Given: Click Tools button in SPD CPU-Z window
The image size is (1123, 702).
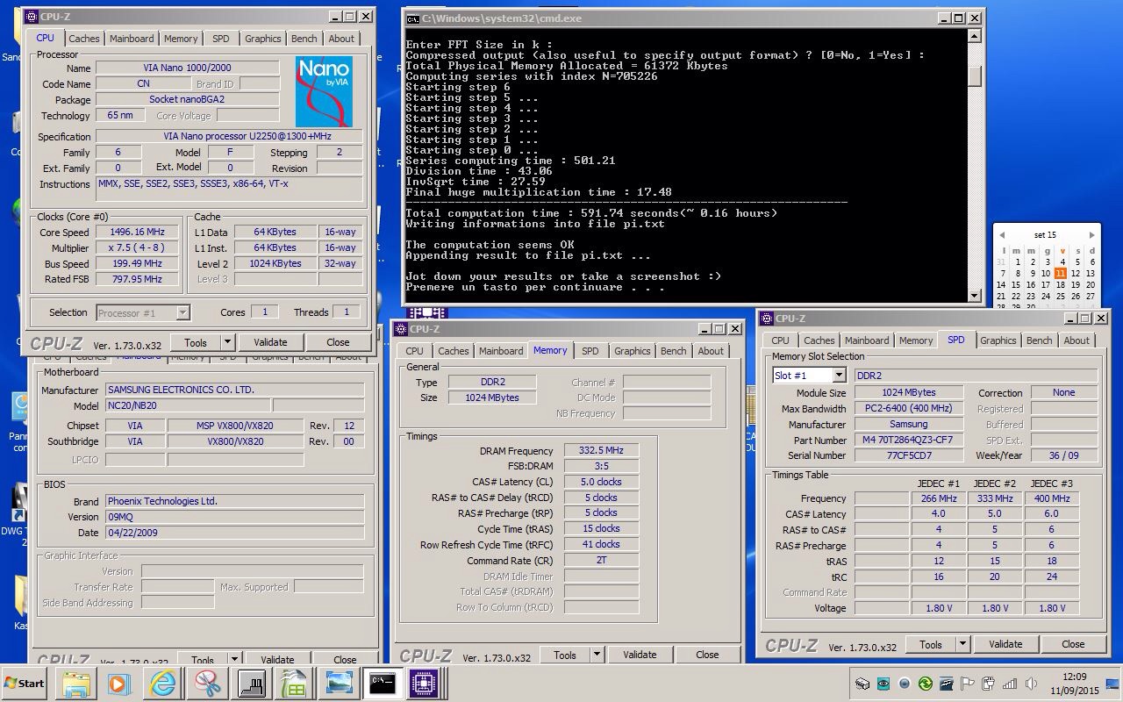Looking at the screenshot, I should point(931,644).
